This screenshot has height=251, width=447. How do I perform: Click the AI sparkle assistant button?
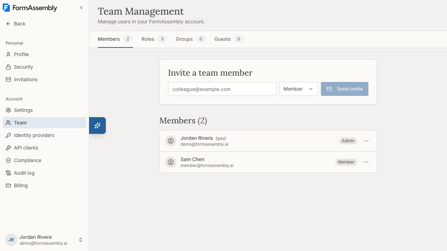click(x=97, y=125)
